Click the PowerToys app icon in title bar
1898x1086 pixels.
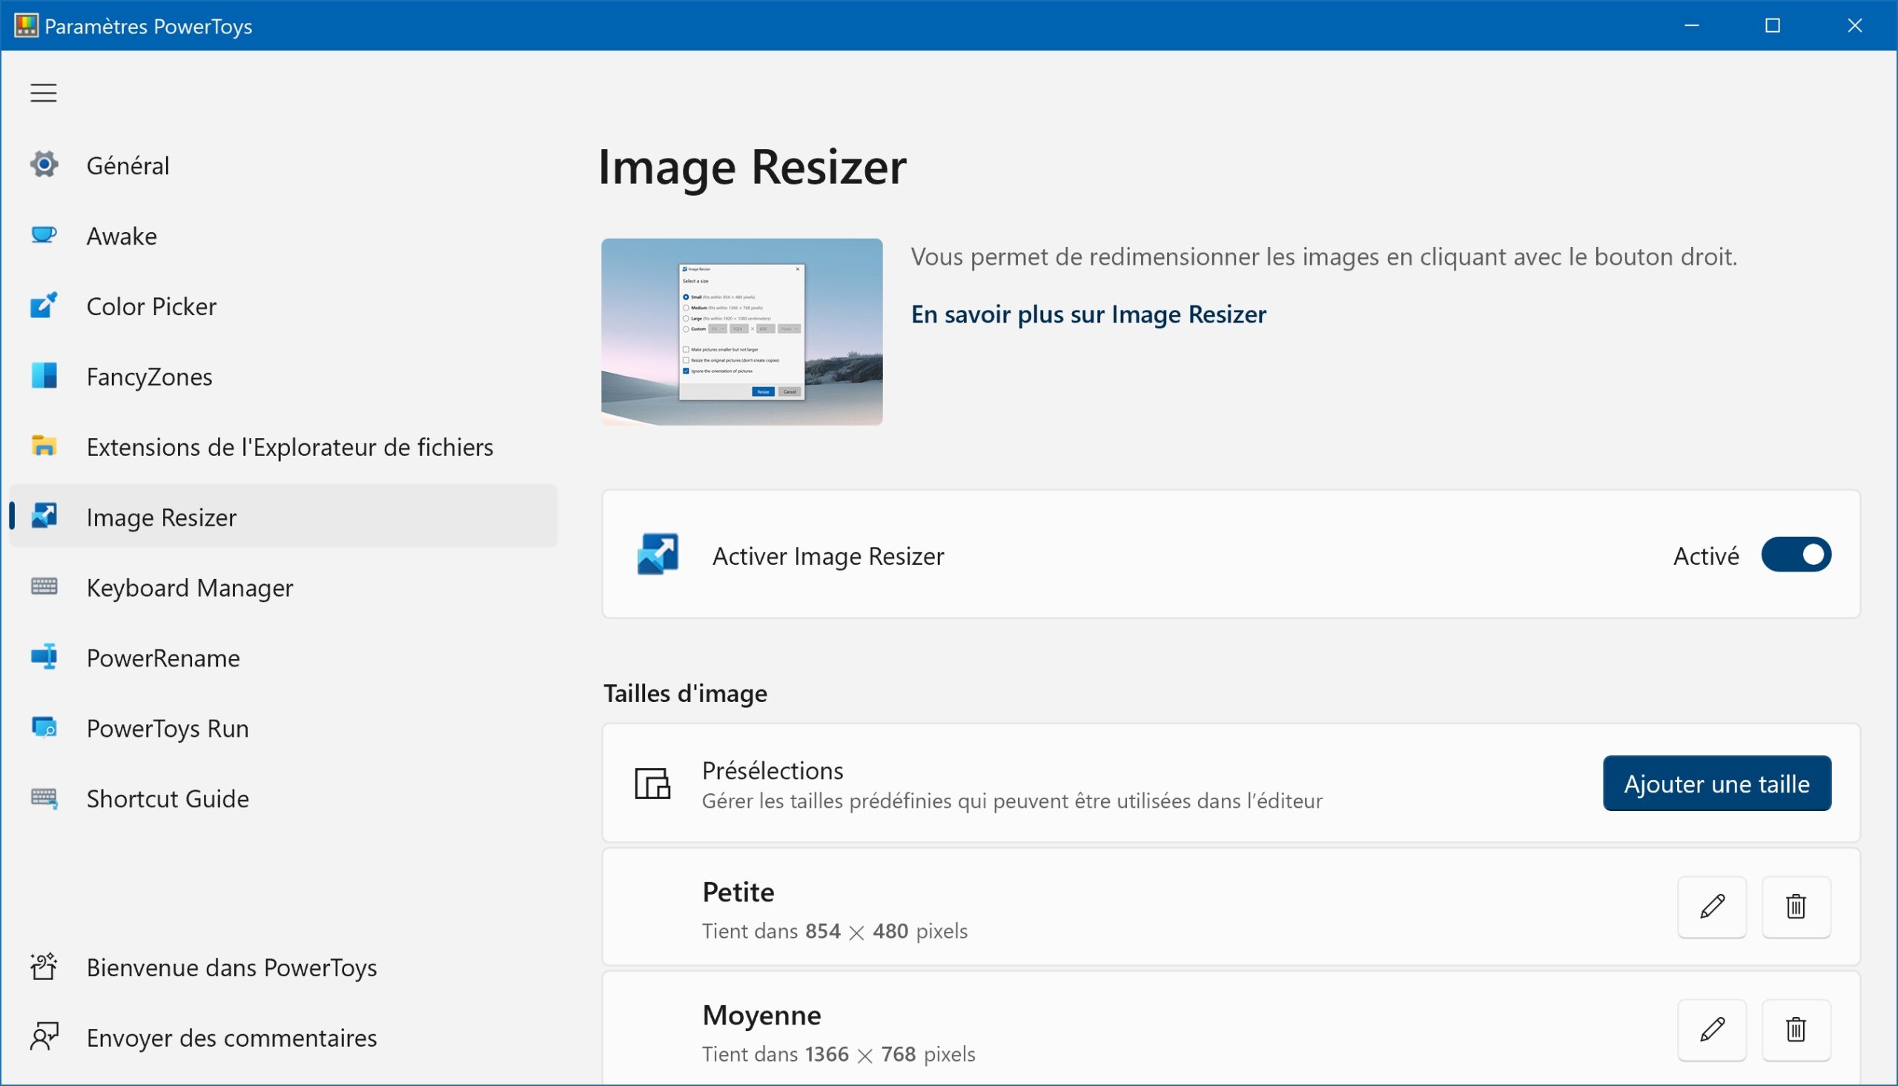click(x=25, y=25)
